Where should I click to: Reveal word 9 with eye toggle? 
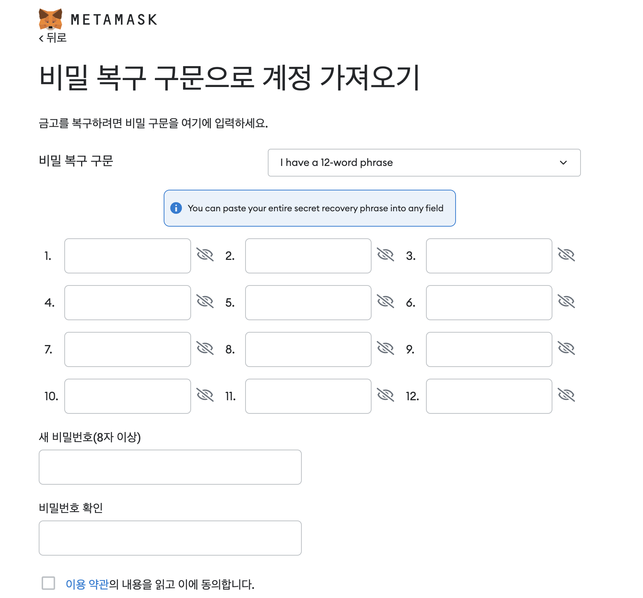(x=566, y=348)
